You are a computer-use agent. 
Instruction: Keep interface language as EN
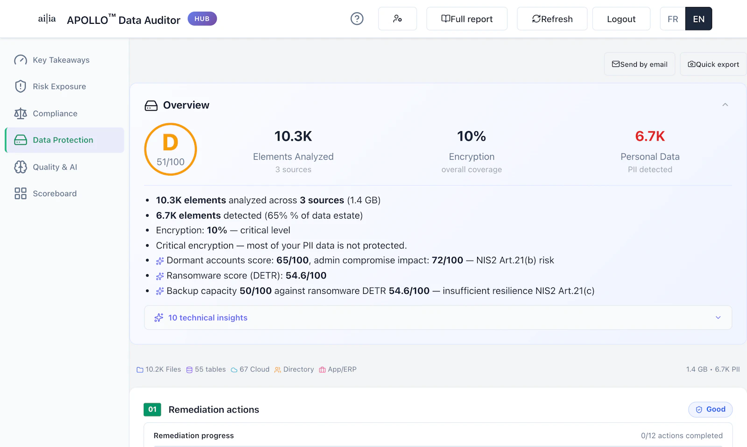coord(698,19)
